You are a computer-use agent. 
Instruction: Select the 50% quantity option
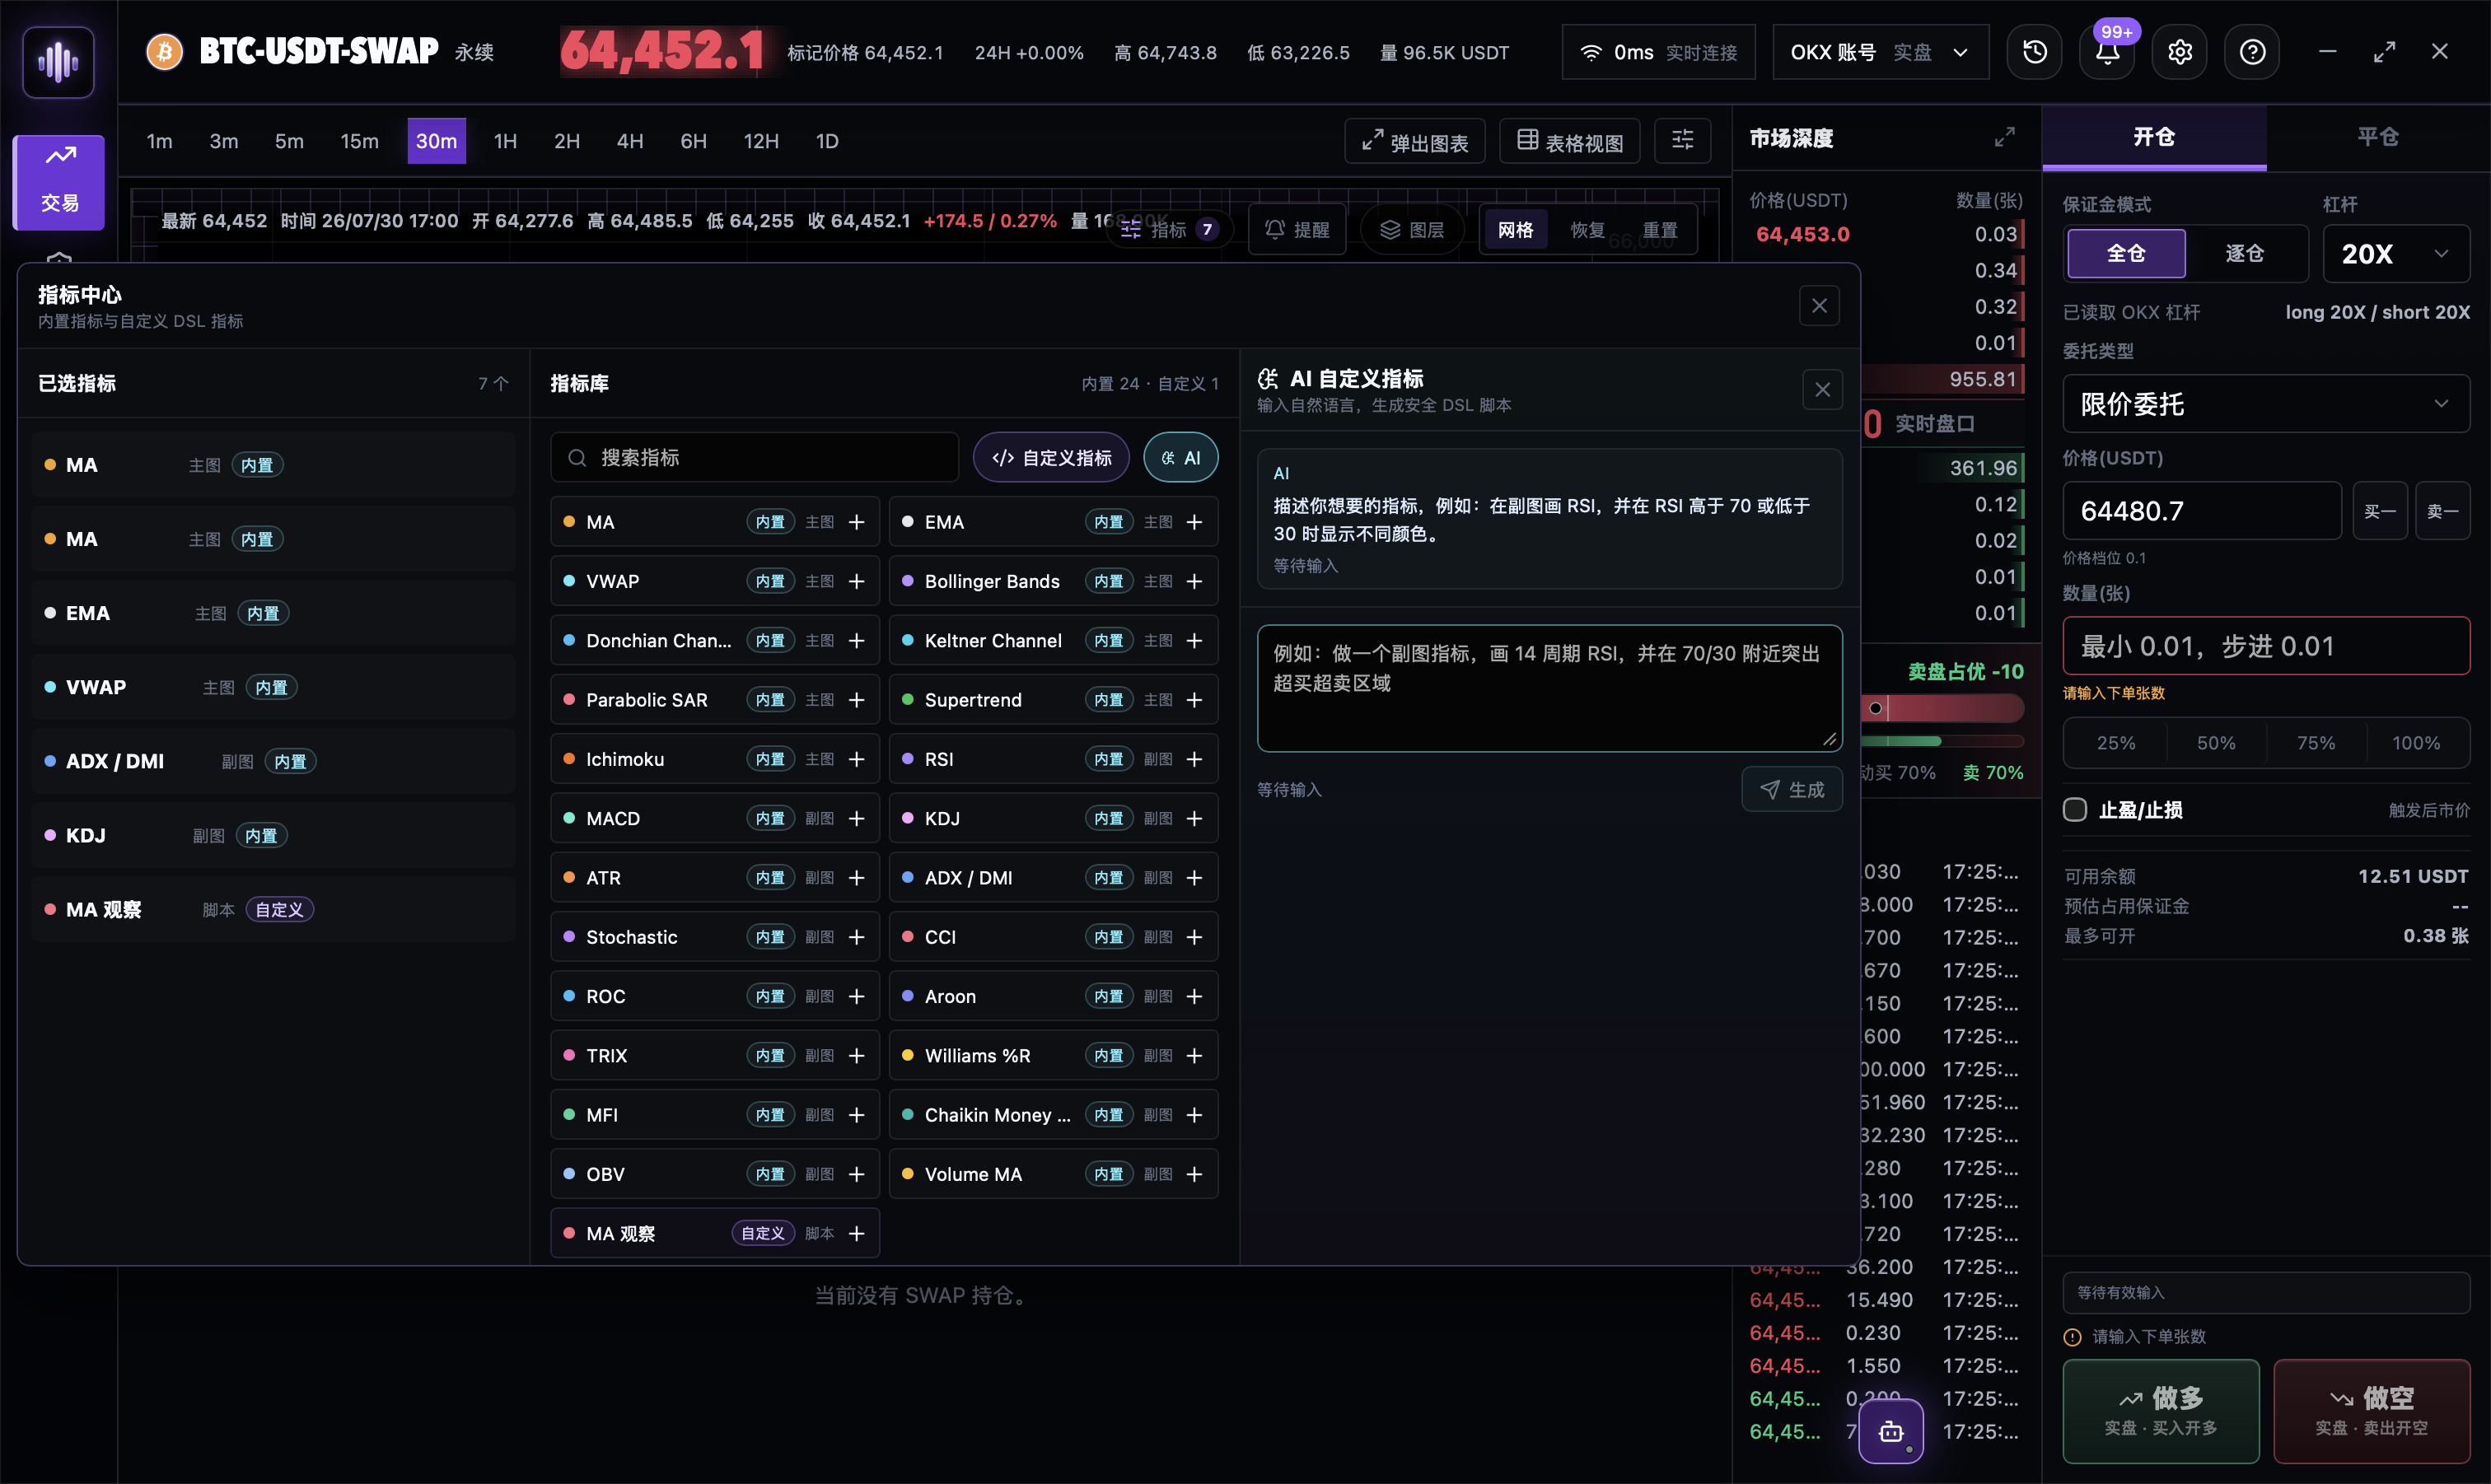click(2216, 743)
